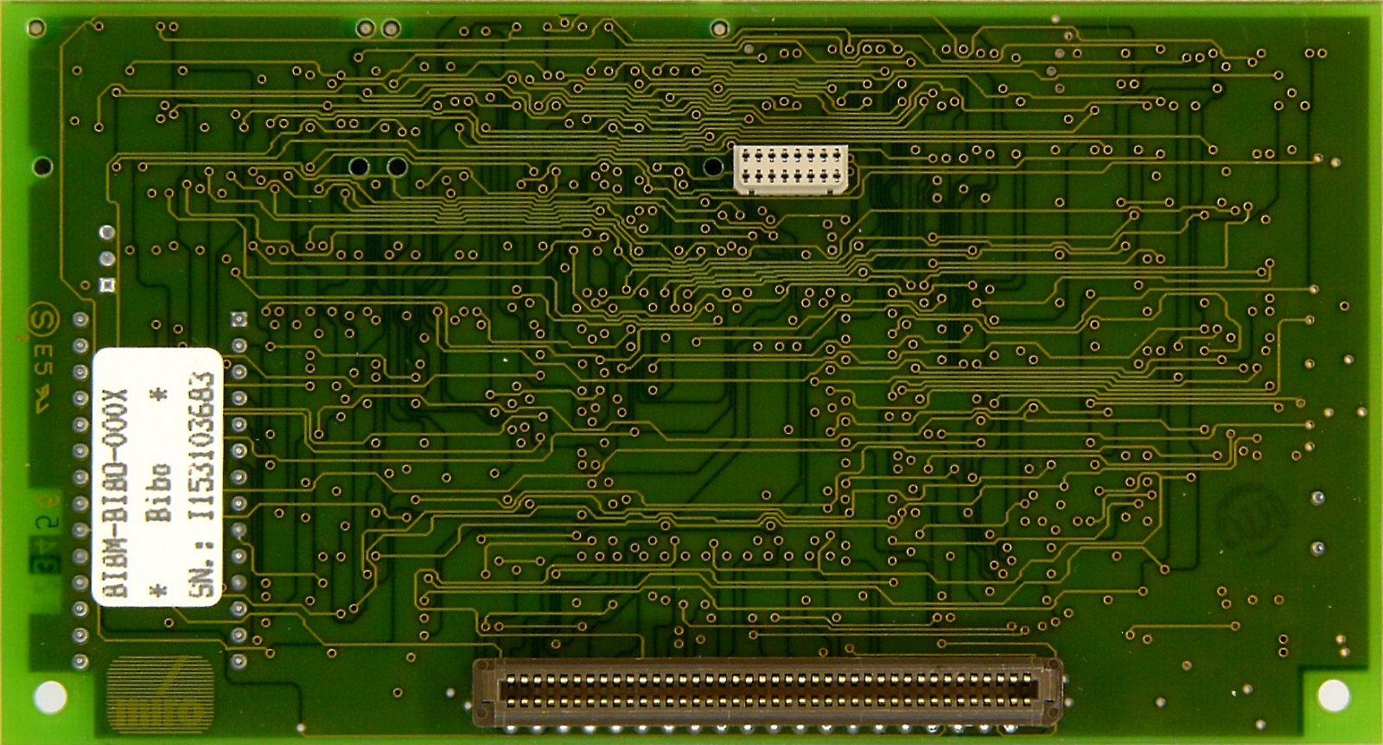Click the leftmost of two adjacent black holes
The image size is (1383, 745).
[x=359, y=166]
